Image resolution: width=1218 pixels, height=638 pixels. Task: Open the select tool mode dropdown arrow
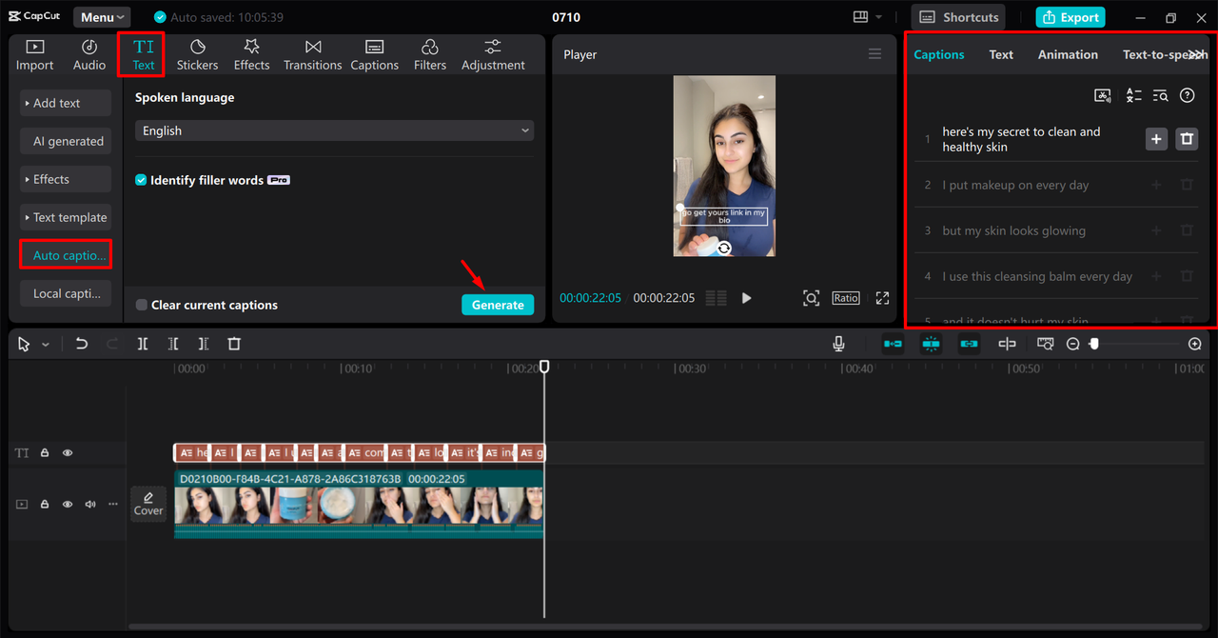(46, 345)
